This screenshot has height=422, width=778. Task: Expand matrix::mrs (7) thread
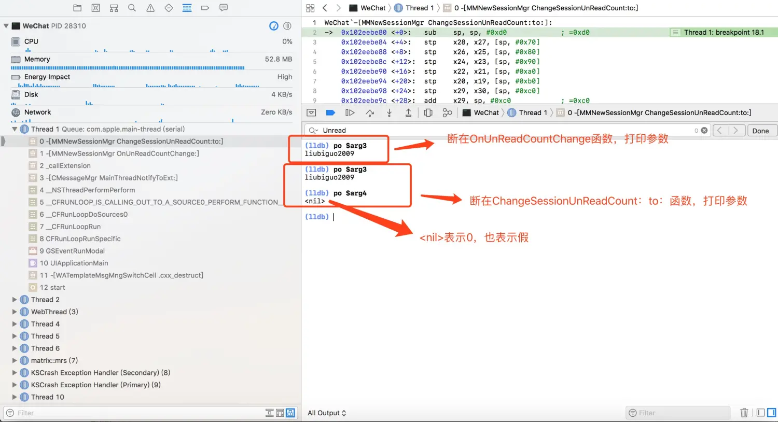point(15,360)
